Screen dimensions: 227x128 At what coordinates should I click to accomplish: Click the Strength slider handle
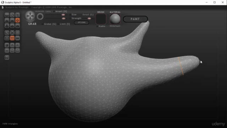point(63,18)
